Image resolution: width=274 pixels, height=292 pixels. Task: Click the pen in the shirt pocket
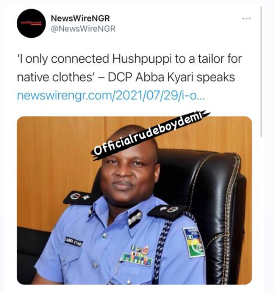117,265
